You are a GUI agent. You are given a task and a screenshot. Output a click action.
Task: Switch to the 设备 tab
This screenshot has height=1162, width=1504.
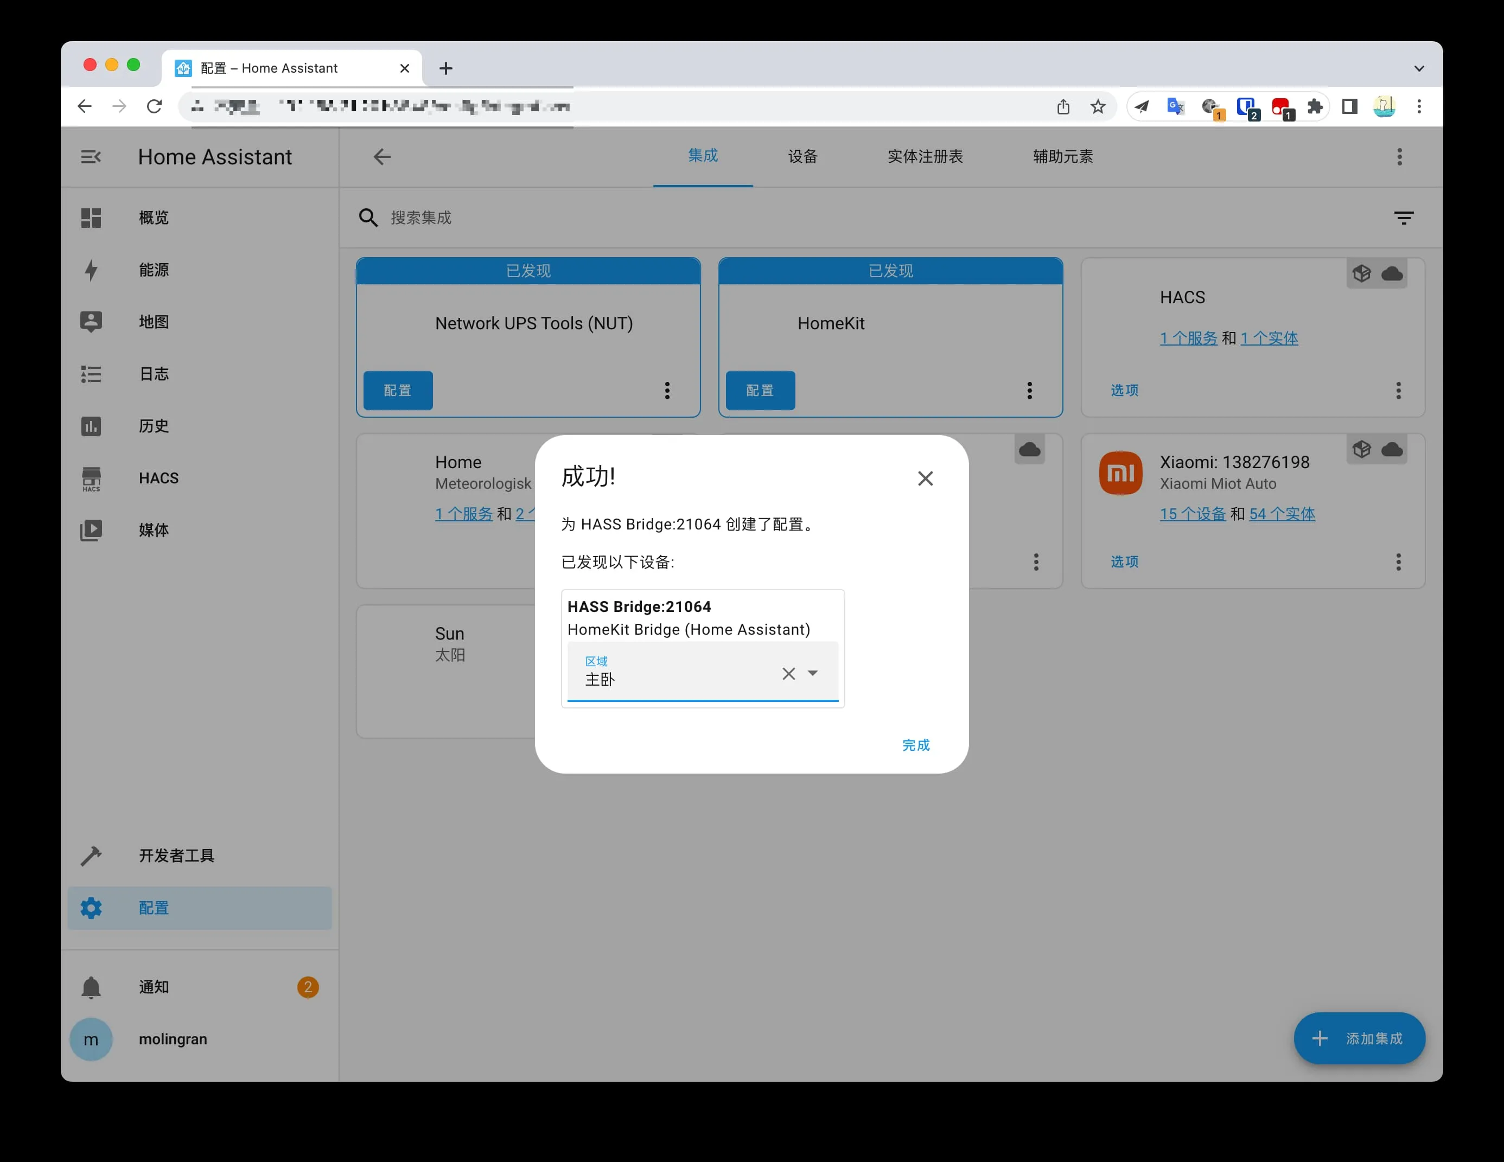[802, 157]
